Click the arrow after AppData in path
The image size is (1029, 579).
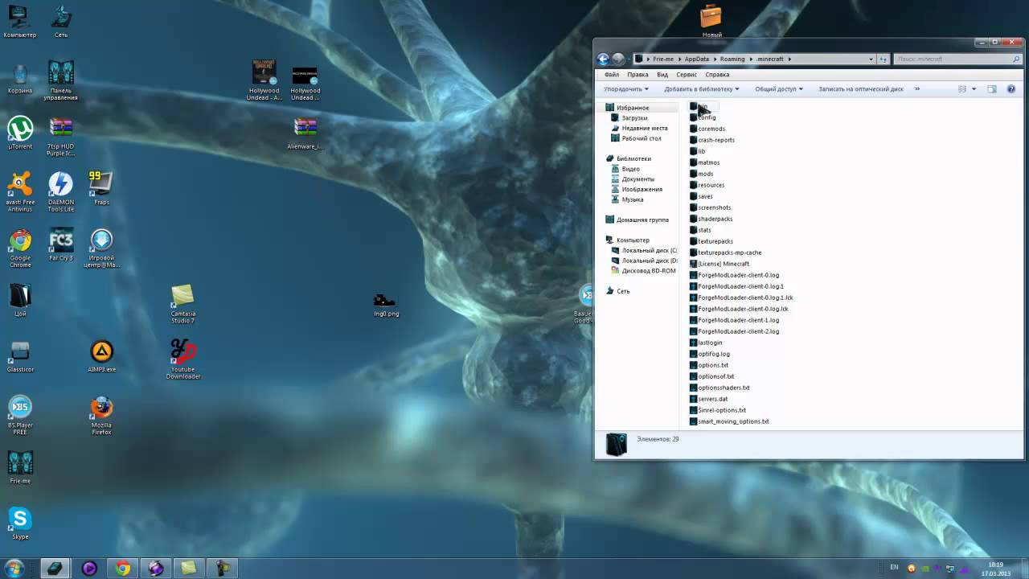point(715,59)
